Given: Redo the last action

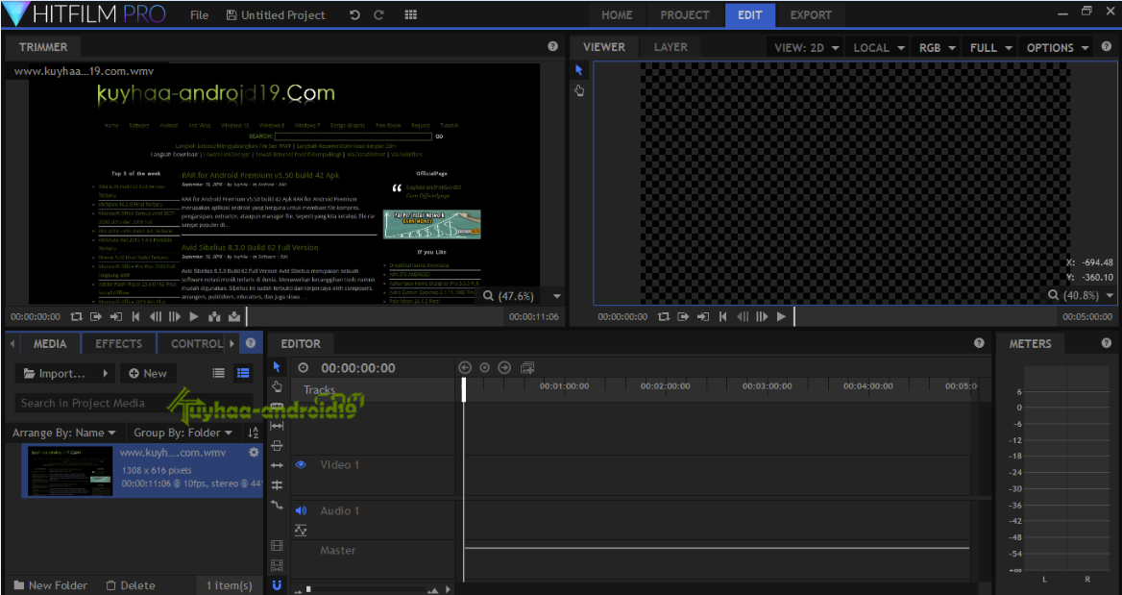Looking at the screenshot, I should tap(378, 15).
